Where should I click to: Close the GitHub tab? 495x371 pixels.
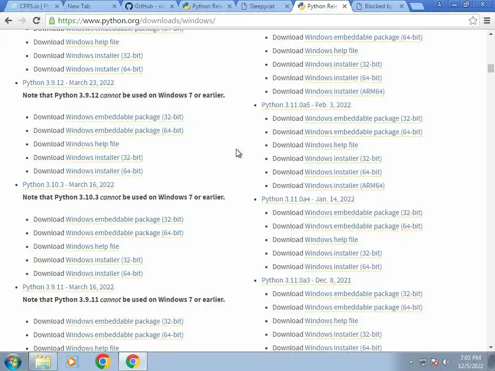pyautogui.click(x=172, y=6)
